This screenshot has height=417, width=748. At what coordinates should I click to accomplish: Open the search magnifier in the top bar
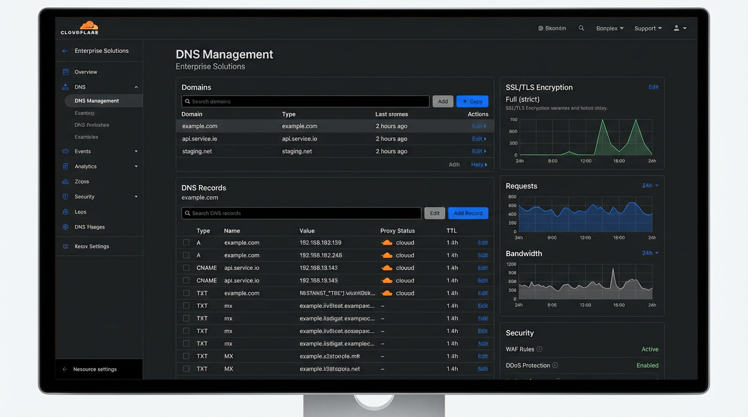coord(581,28)
